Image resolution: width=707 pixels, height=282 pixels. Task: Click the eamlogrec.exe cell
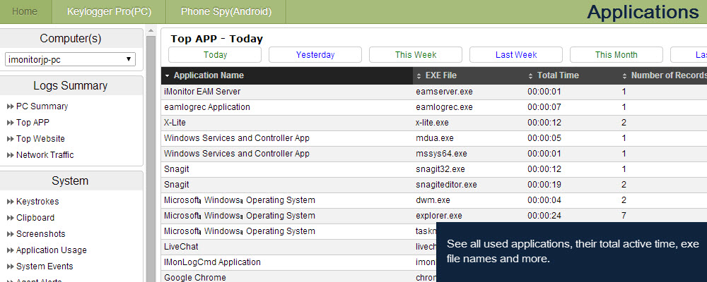[444, 107]
